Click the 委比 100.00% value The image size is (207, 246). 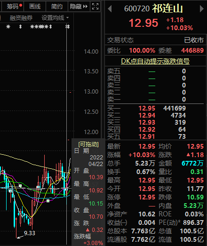(142, 50)
